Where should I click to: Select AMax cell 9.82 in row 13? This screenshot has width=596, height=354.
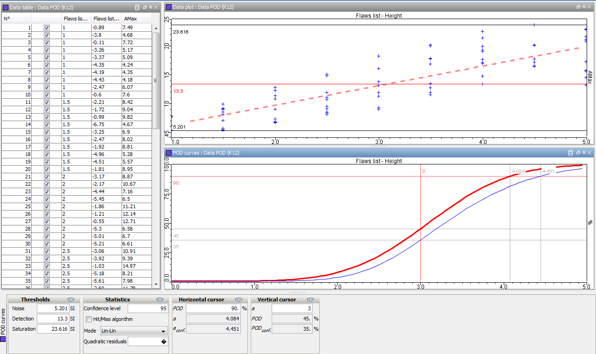click(136, 117)
